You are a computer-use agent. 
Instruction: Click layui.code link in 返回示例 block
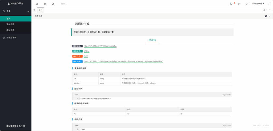pos(227,95)
